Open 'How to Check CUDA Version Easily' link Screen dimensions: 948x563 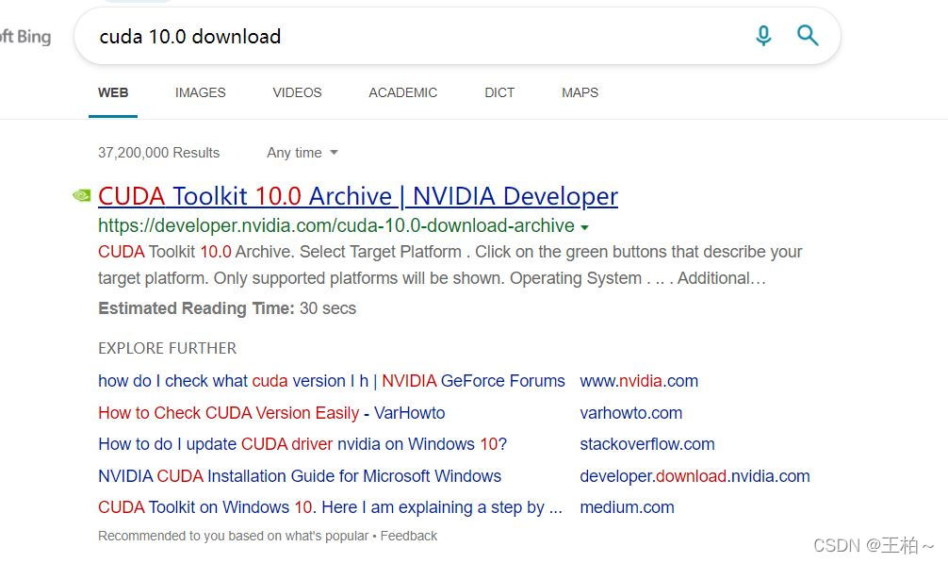(271, 413)
